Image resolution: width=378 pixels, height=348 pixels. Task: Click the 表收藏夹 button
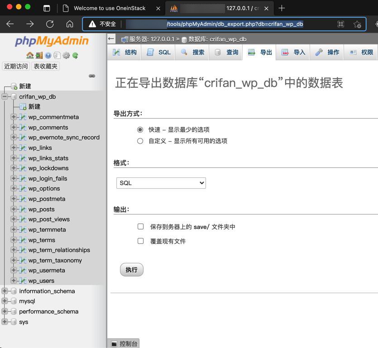click(x=45, y=66)
